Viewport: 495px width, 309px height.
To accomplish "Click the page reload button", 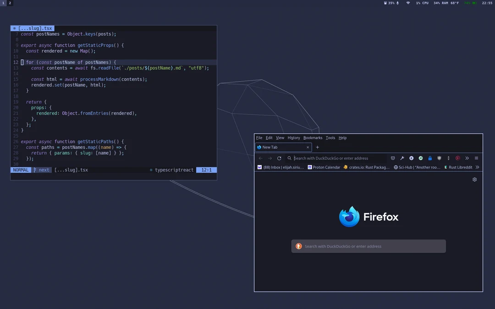I will 279,158.
